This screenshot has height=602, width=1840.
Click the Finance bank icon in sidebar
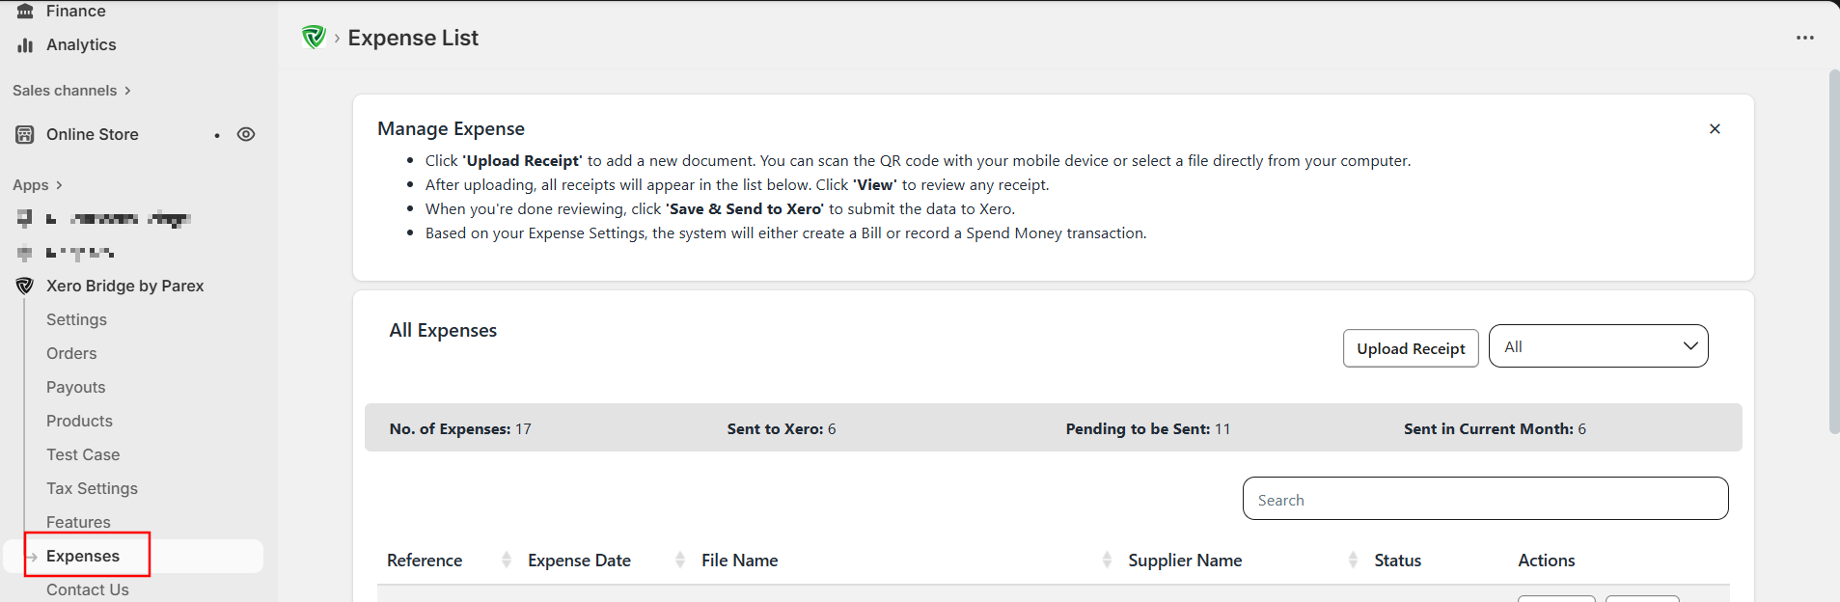click(x=25, y=11)
